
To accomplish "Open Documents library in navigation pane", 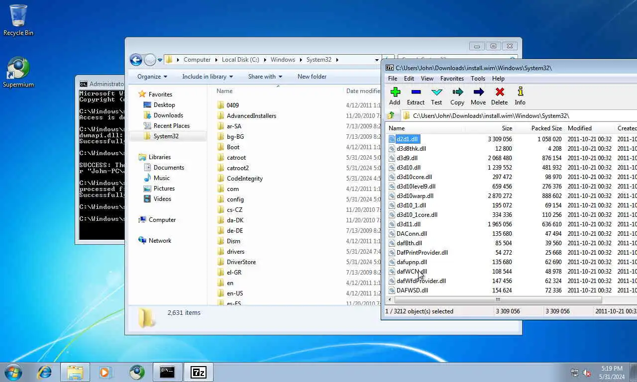I will click(x=169, y=168).
